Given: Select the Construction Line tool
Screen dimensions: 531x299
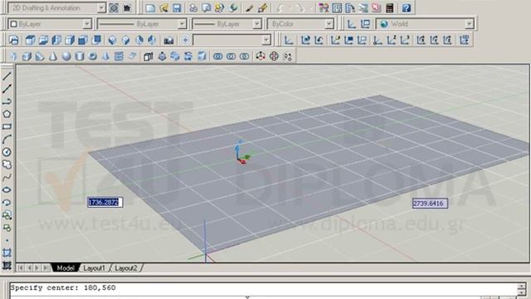Looking at the screenshot, I should click(7, 89).
